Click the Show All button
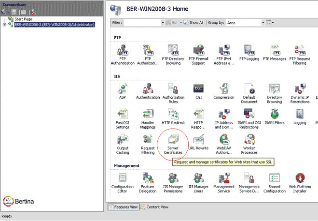This screenshot has height=221, width=318. (x=194, y=23)
